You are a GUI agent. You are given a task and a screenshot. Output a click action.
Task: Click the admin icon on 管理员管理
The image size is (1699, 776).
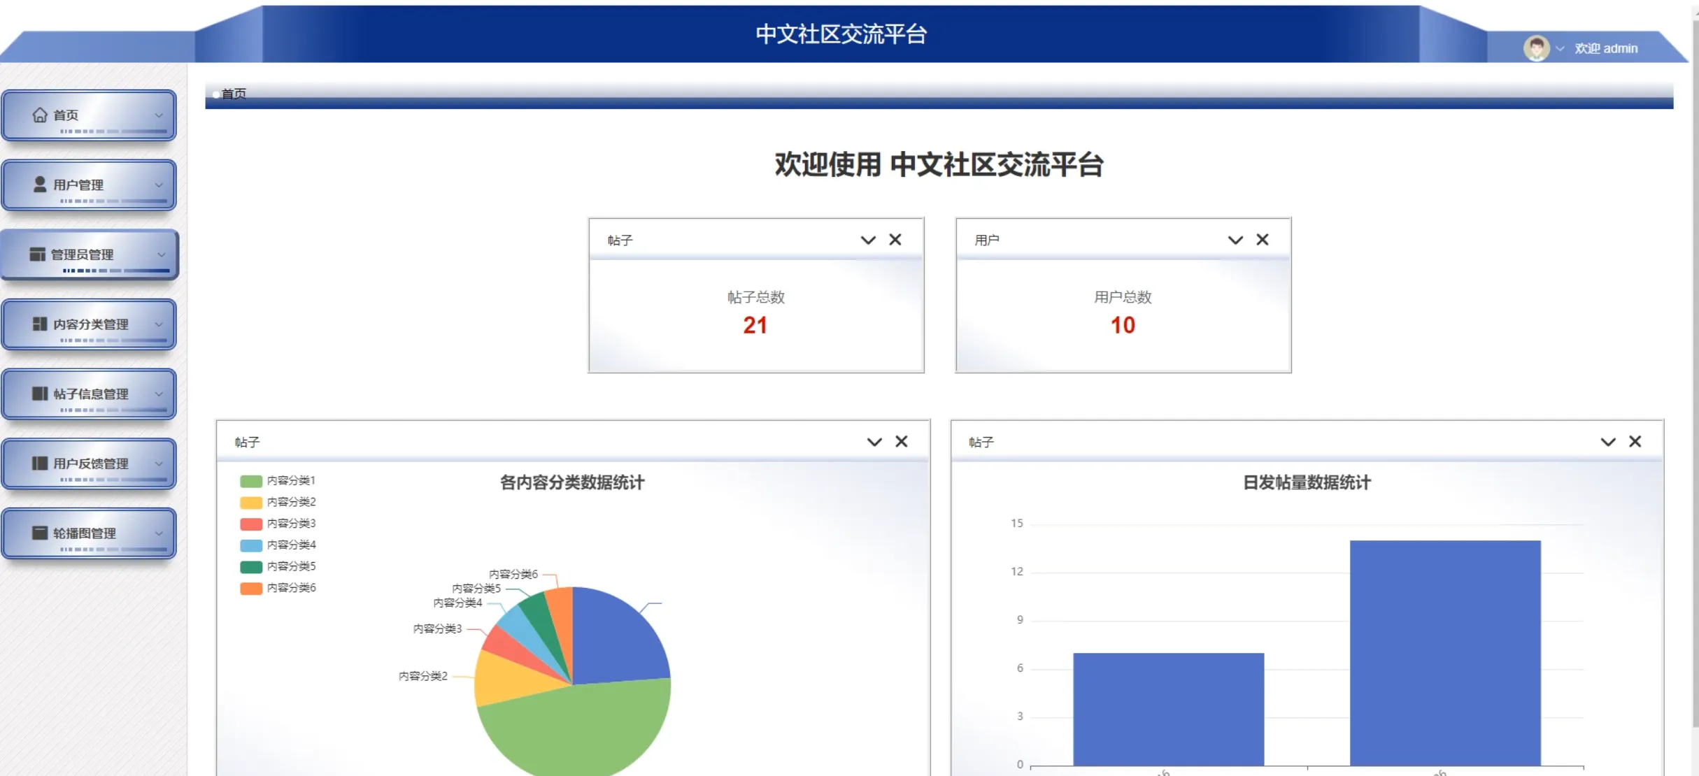38,254
